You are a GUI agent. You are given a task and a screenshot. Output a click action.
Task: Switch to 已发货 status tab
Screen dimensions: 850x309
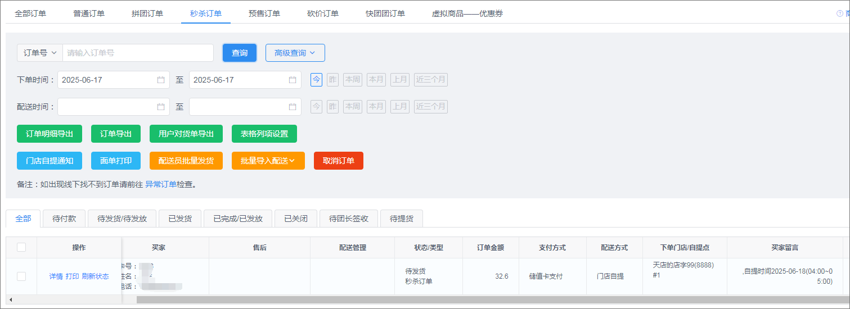coord(180,219)
